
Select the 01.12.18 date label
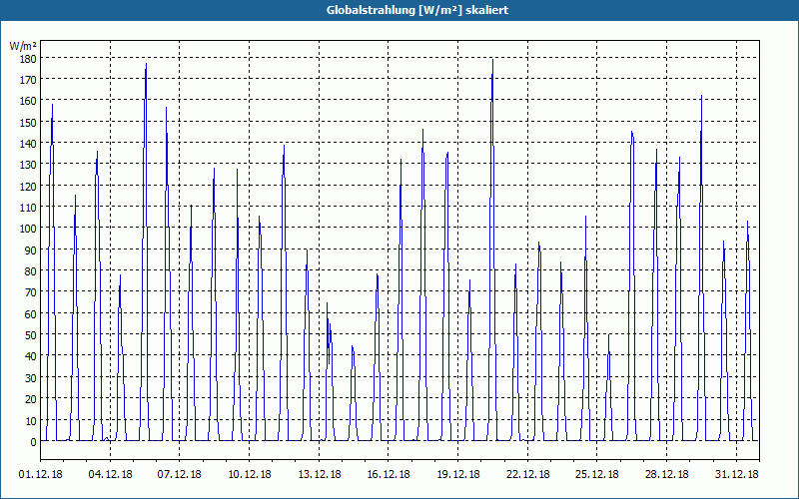41,474
